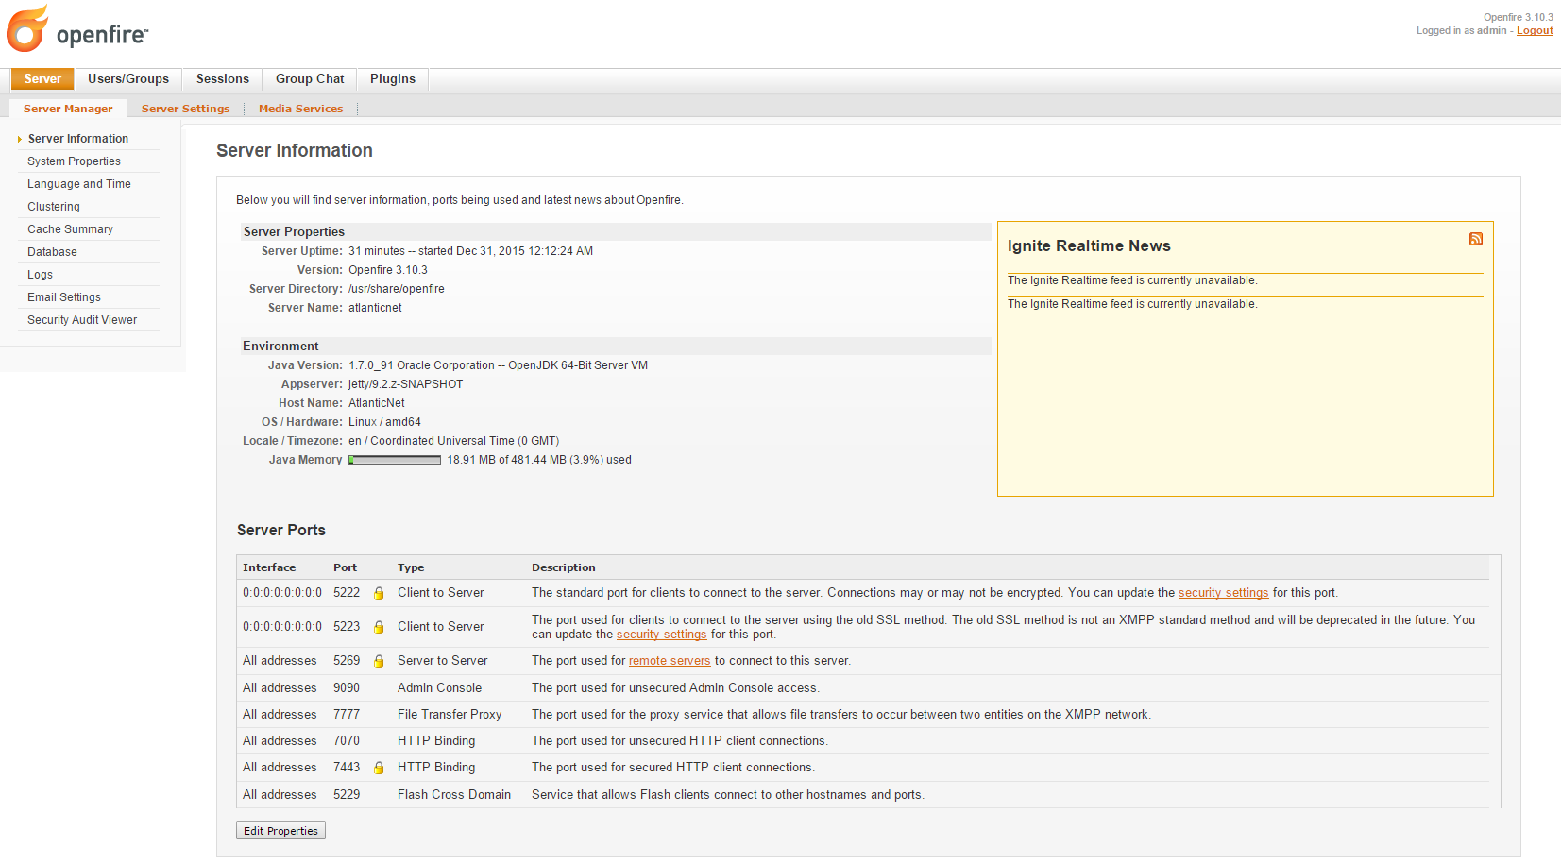Image resolution: width=1561 pixels, height=863 pixels.
Task: Open security settings link for port 5222
Action: (x=1223, y=593)
